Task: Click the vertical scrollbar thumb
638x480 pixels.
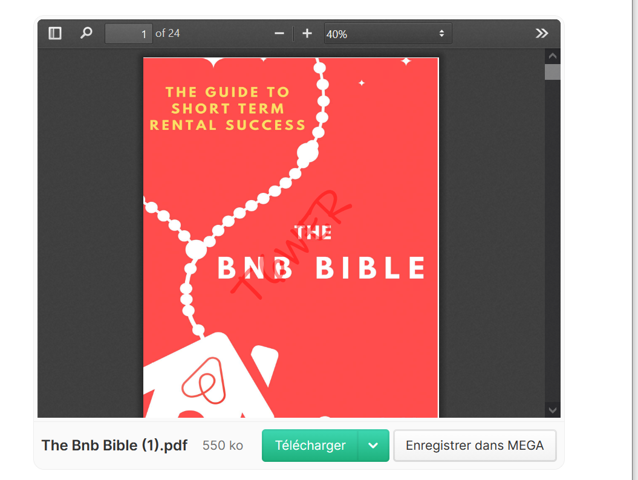Action: [x=553, y=72]
